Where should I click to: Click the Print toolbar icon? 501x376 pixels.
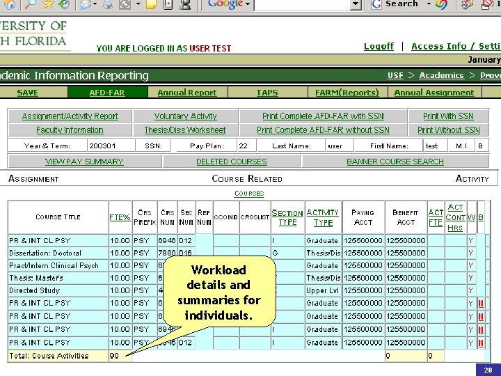[x=108, y=4]
